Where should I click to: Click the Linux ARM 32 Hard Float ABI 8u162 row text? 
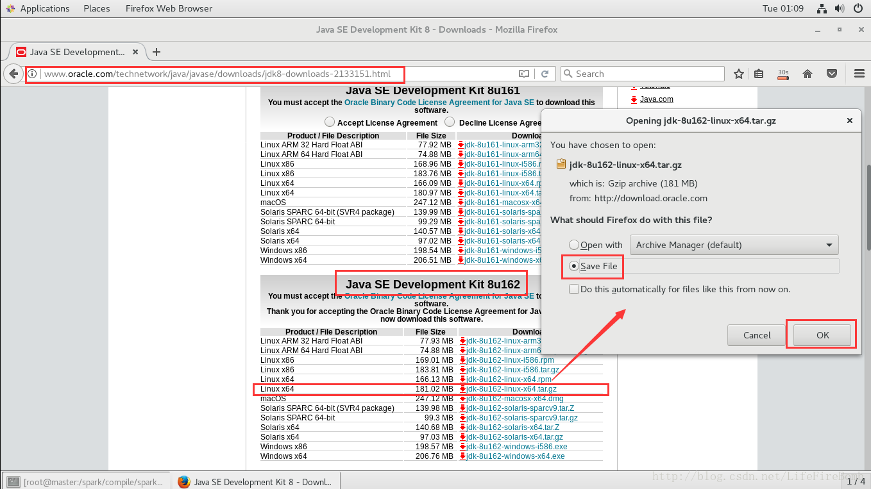coord(311,341)
